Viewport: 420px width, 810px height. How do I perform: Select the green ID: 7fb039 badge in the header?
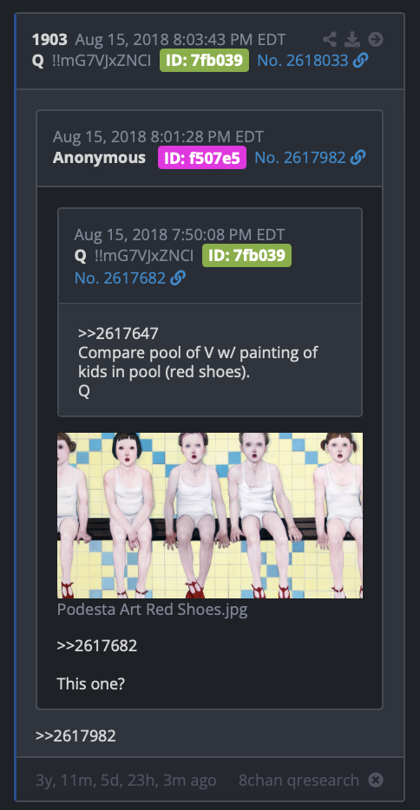tap(204, 61)
